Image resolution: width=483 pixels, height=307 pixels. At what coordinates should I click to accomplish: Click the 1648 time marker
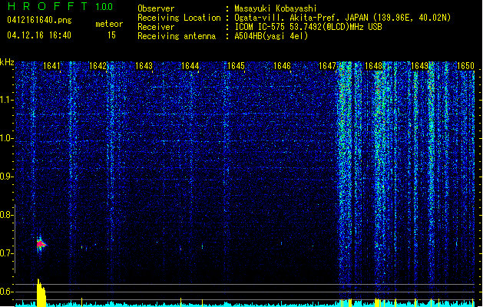(x=373, y=66)
